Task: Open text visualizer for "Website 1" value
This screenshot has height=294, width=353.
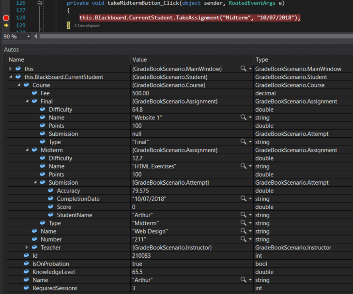Action: 244,118
